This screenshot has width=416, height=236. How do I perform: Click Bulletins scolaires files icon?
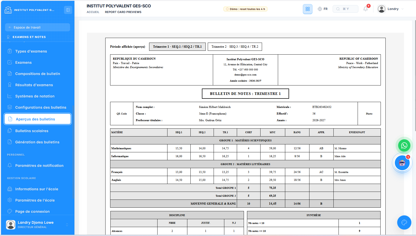tap(10, 131)
